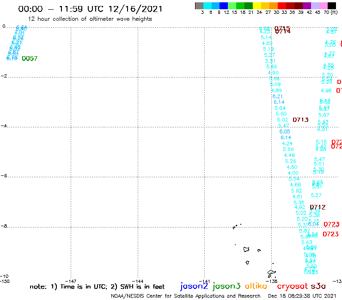The width and height of the screenshot is (342, 300).
Task: Click the 4.00 wave height value
Action: (x=293, y=173)
